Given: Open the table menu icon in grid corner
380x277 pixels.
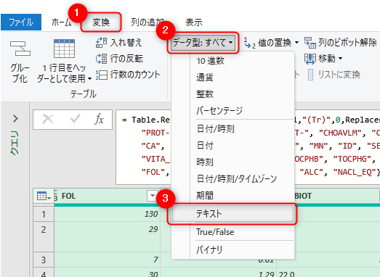Looking at the screenshot, I should pyautogui.click(x=44, y=196).
